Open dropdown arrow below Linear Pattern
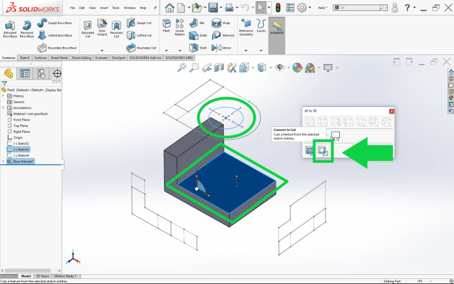 pyautogui.click(x=180, y=51)
